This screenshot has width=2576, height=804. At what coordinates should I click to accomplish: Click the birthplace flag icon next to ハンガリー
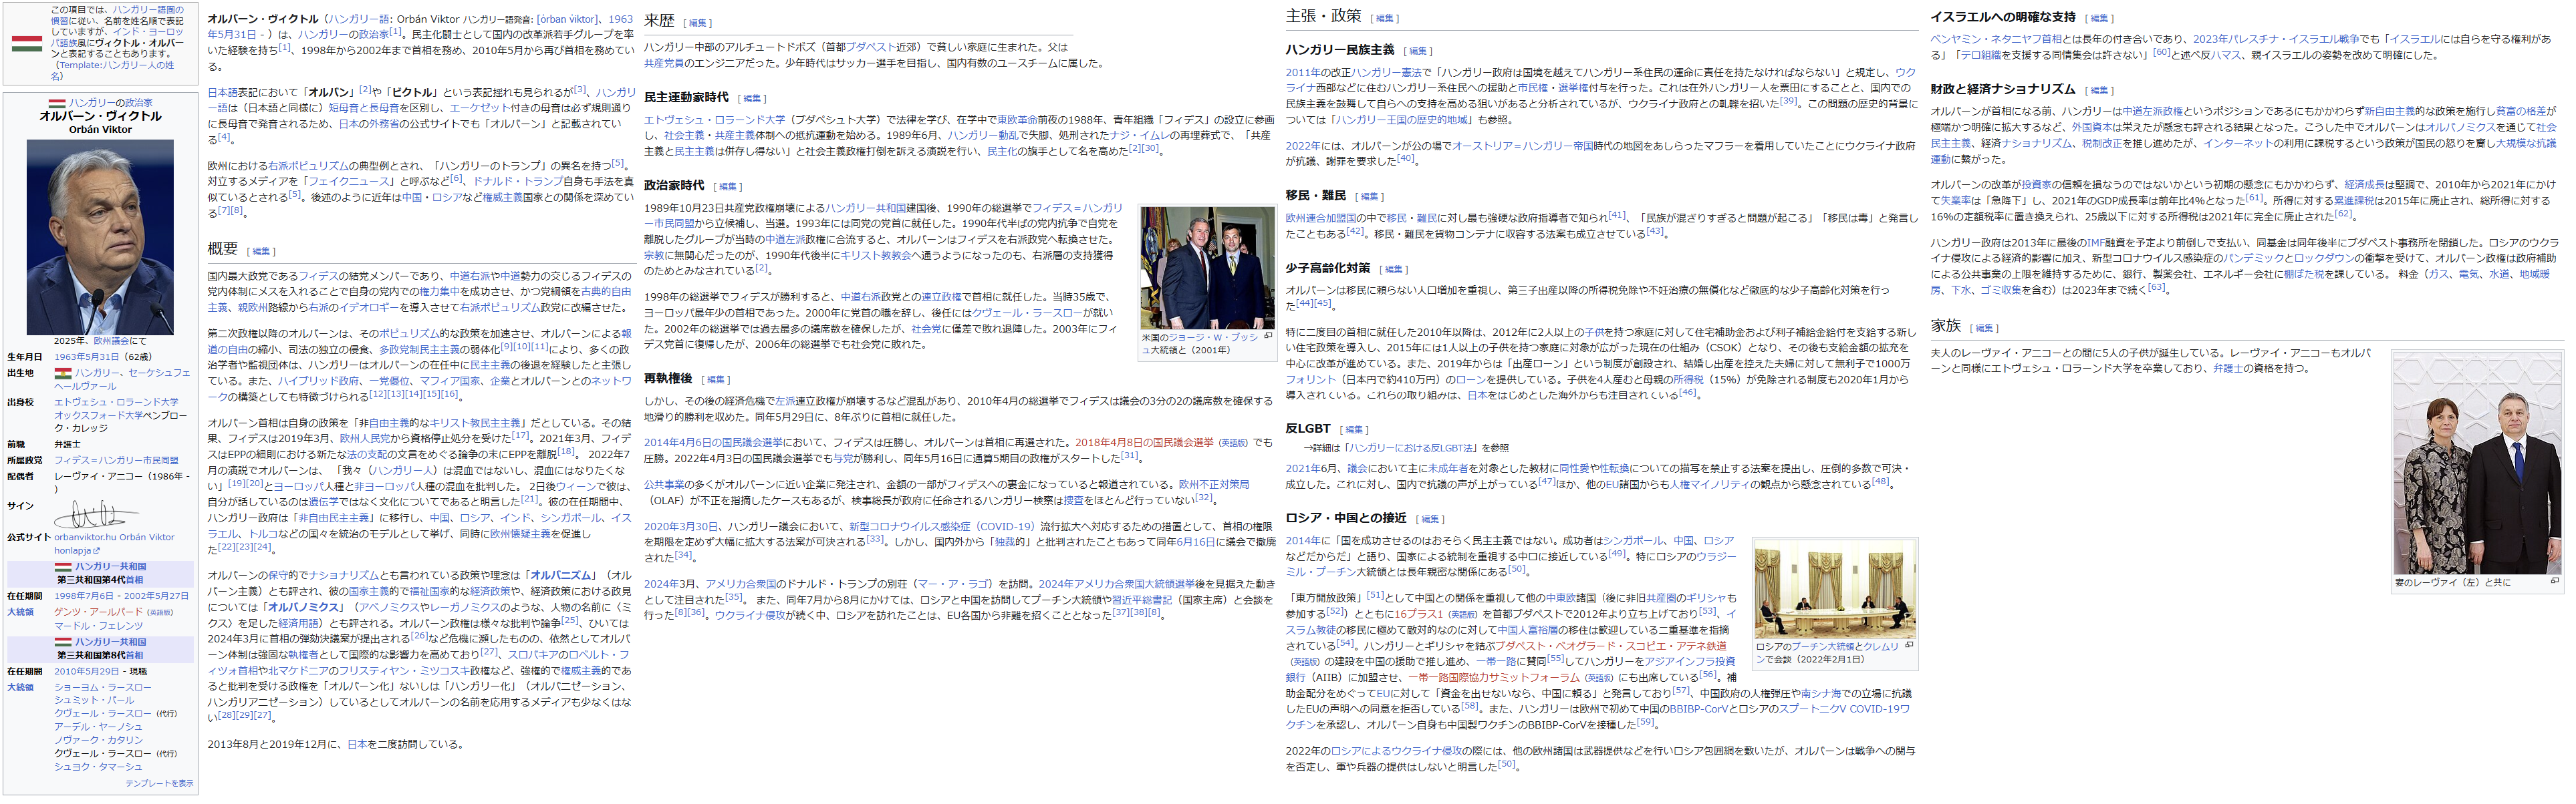[x=63, y=373]
